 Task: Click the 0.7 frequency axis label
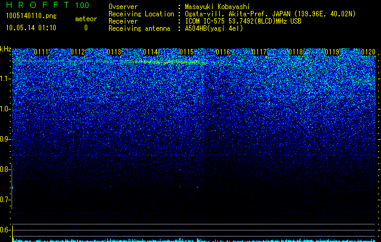click(5, 200)
